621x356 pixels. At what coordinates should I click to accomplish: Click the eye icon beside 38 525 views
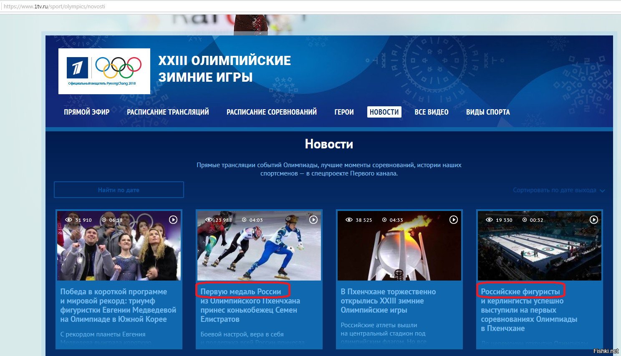pyautogui.click(x=349, y=220)
